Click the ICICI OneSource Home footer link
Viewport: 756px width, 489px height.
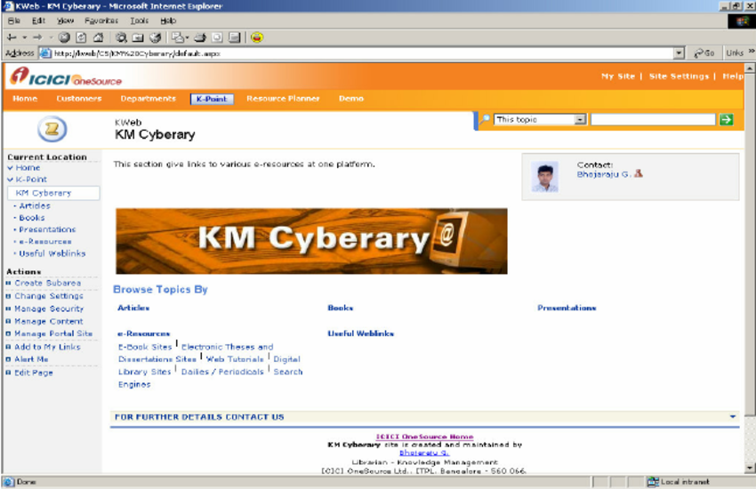tap(425, 437)
